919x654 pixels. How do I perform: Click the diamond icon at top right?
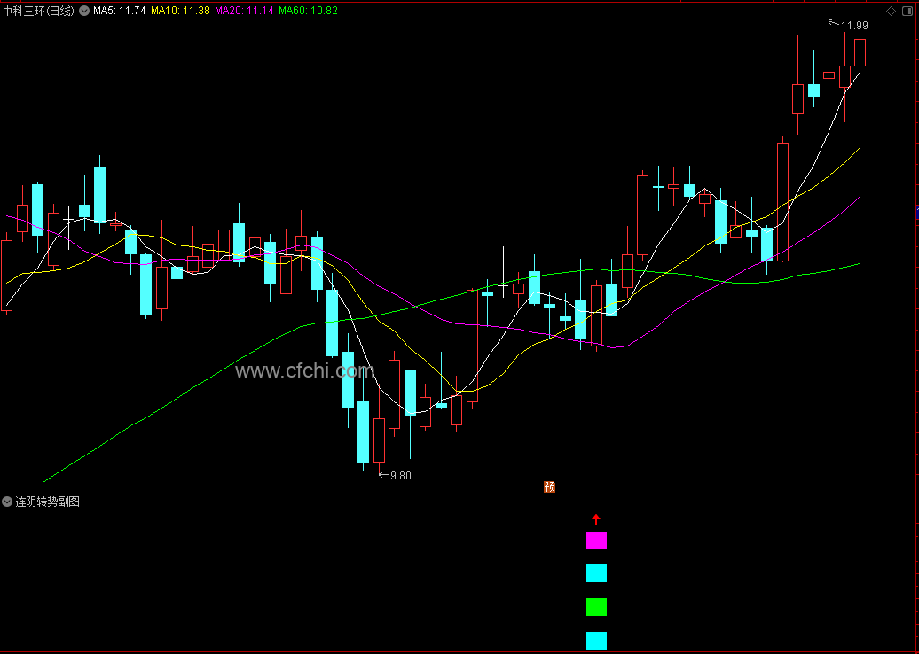click(x=891, y=11)
